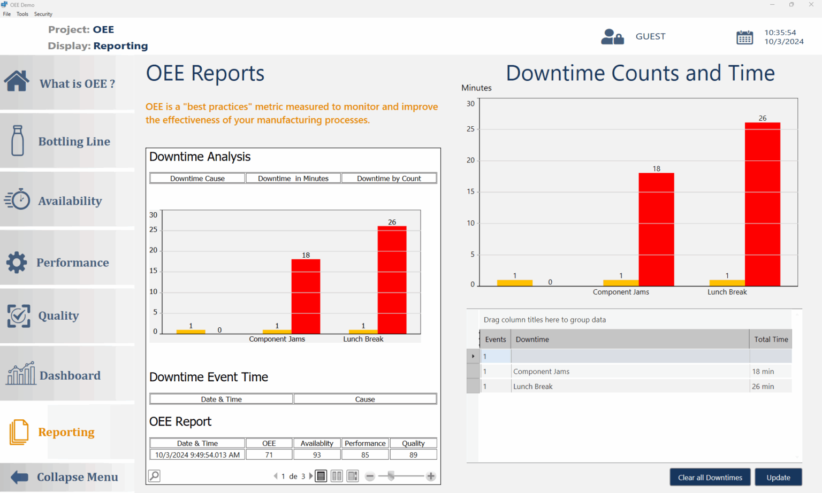Toggle the thumbnail view mode
Screen dimensions: 822x493
353,475
